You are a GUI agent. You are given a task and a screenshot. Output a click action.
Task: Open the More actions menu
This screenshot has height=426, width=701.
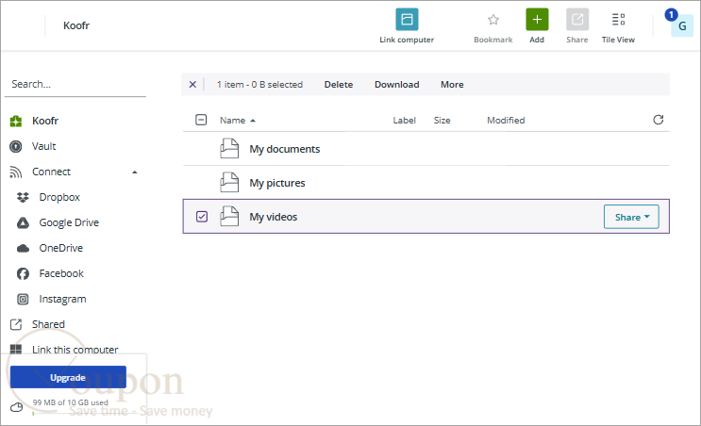[452, 85]
